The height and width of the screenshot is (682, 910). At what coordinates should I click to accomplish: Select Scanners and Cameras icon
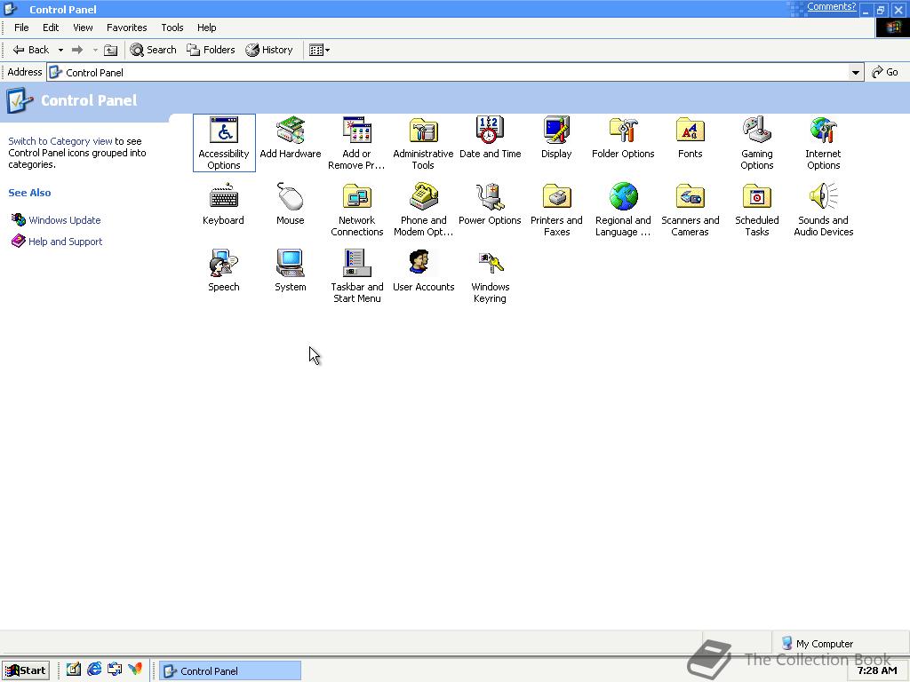(690, 210)
